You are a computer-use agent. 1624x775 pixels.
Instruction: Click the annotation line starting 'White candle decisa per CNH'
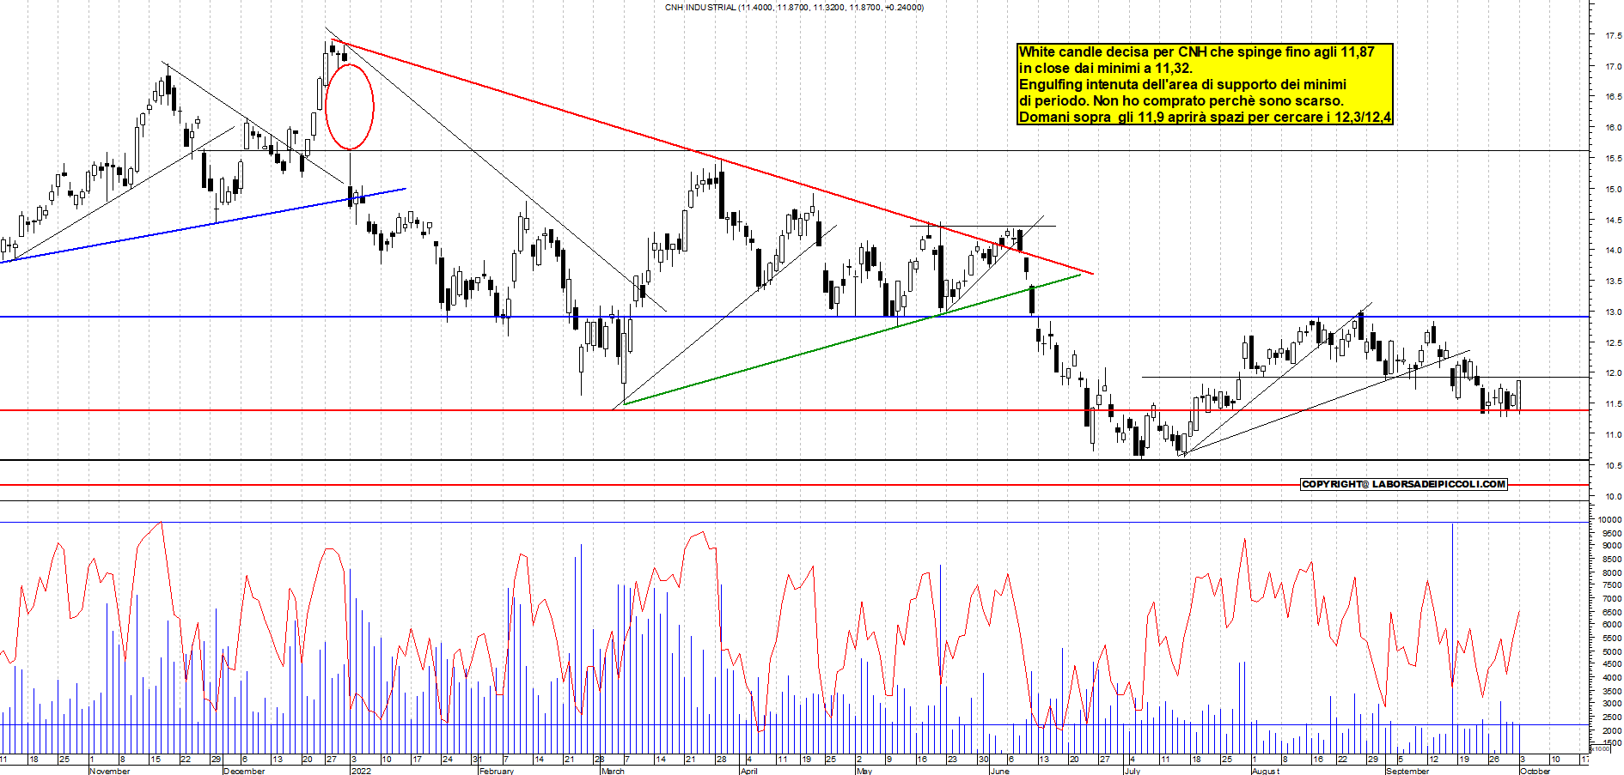click(x=1196, y=51)
